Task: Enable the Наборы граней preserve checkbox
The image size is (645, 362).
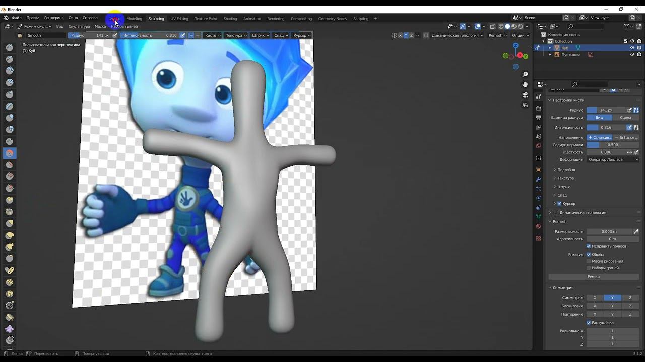Action: coord(589,268)
